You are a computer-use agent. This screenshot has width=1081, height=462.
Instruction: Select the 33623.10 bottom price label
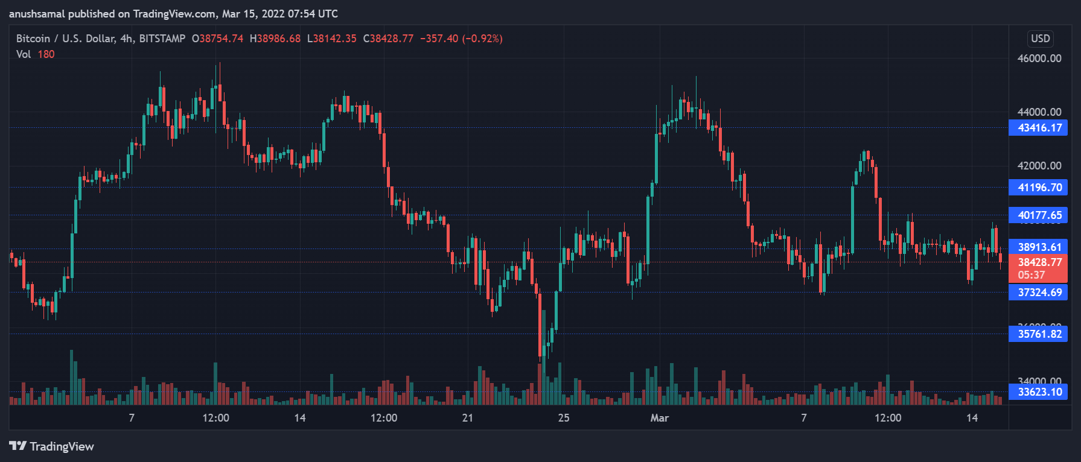point(1038,392)
